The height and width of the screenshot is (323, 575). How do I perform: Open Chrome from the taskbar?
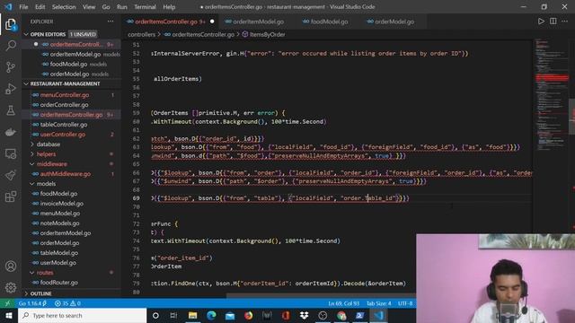tap(341, 315)
